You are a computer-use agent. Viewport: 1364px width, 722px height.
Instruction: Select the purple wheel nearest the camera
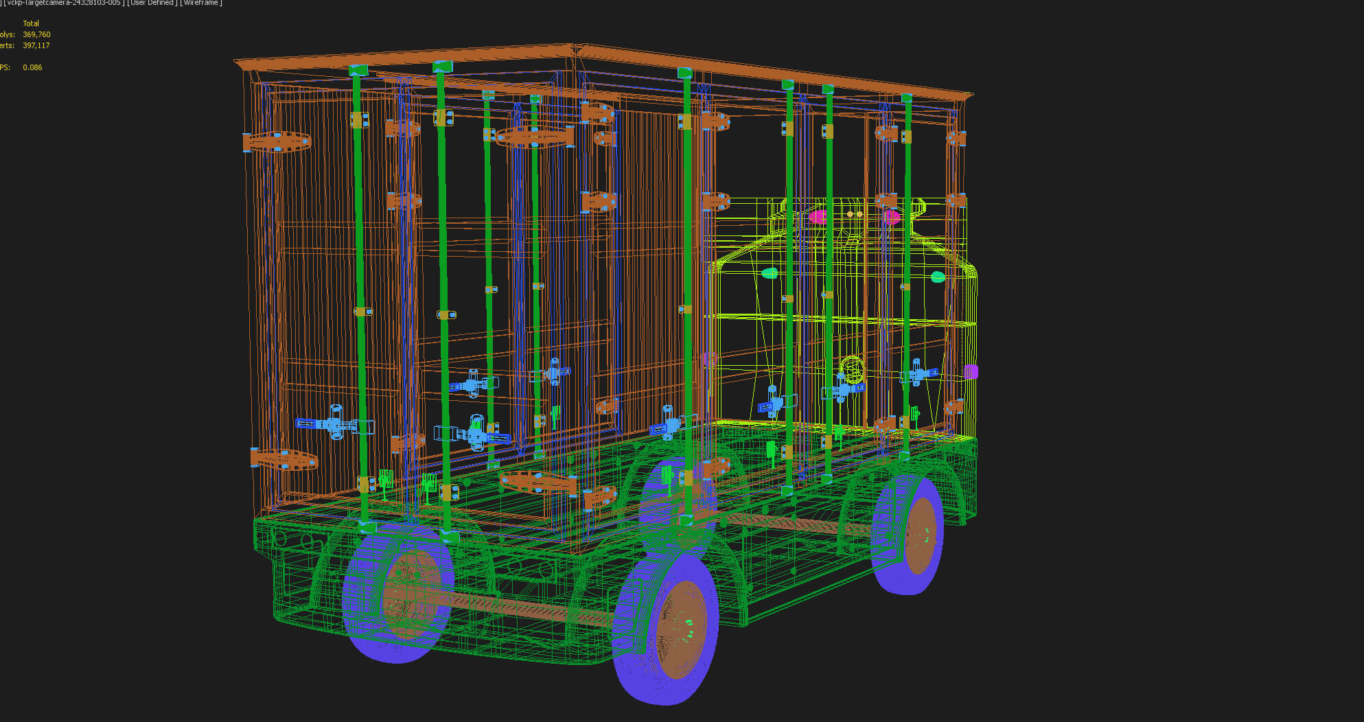[664, 628]
